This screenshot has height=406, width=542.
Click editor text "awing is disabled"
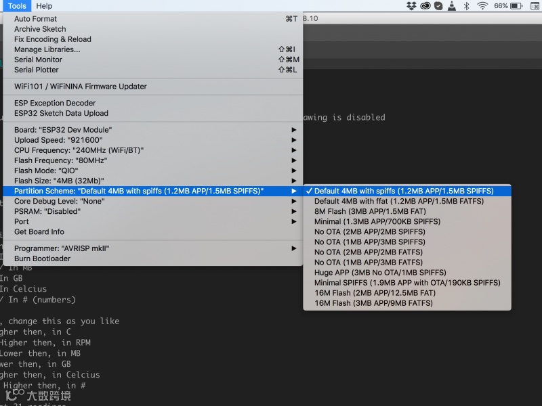tap(344, 117)
